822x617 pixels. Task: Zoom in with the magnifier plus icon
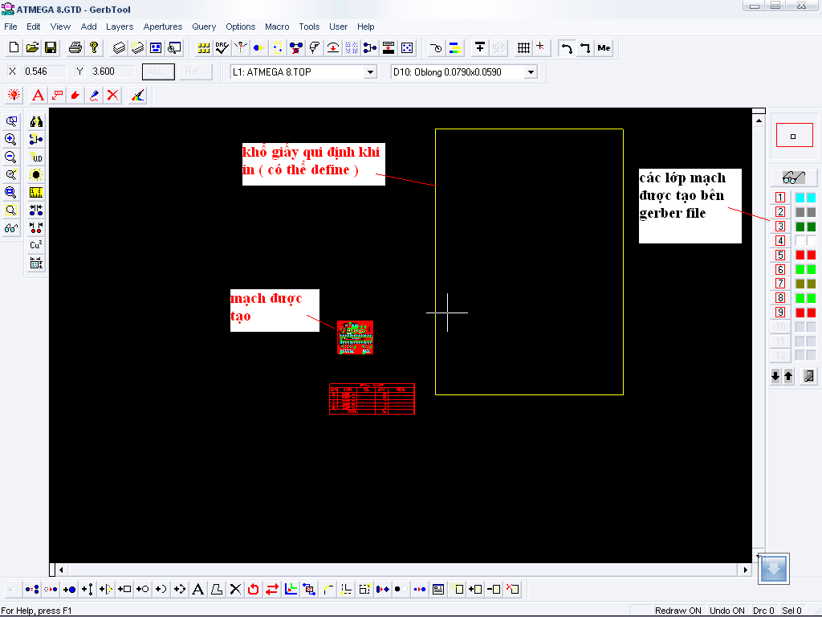(10, 139)
